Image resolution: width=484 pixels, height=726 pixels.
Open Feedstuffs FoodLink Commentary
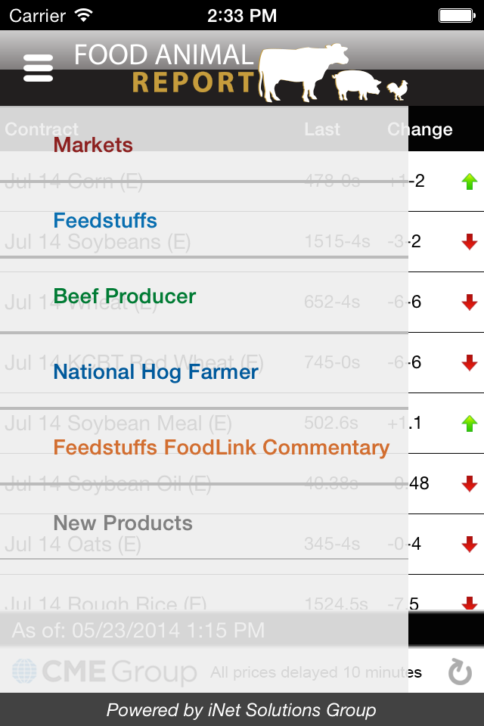point(222,448)
